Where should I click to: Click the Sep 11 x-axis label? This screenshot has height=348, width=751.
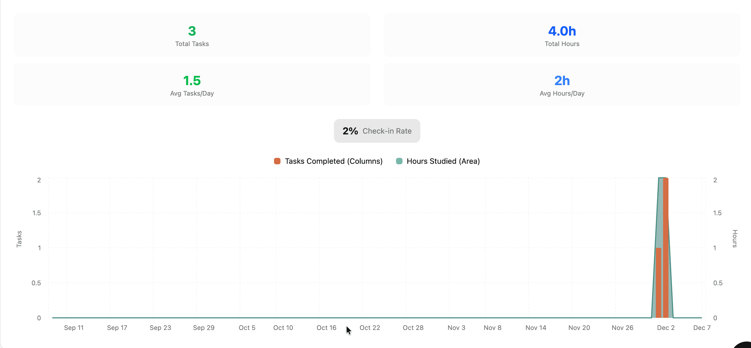point(73,328)
